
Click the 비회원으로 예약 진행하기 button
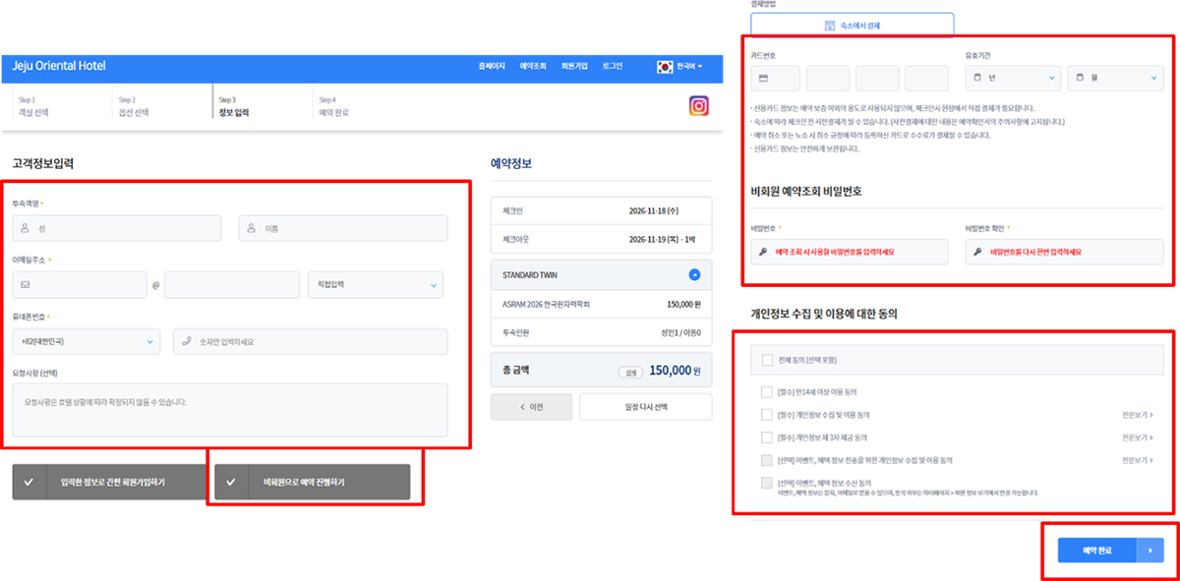pyautogui.click(x=312, y=483)
